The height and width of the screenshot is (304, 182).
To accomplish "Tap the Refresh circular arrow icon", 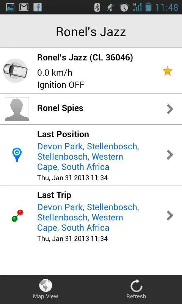I will point(136,286).
